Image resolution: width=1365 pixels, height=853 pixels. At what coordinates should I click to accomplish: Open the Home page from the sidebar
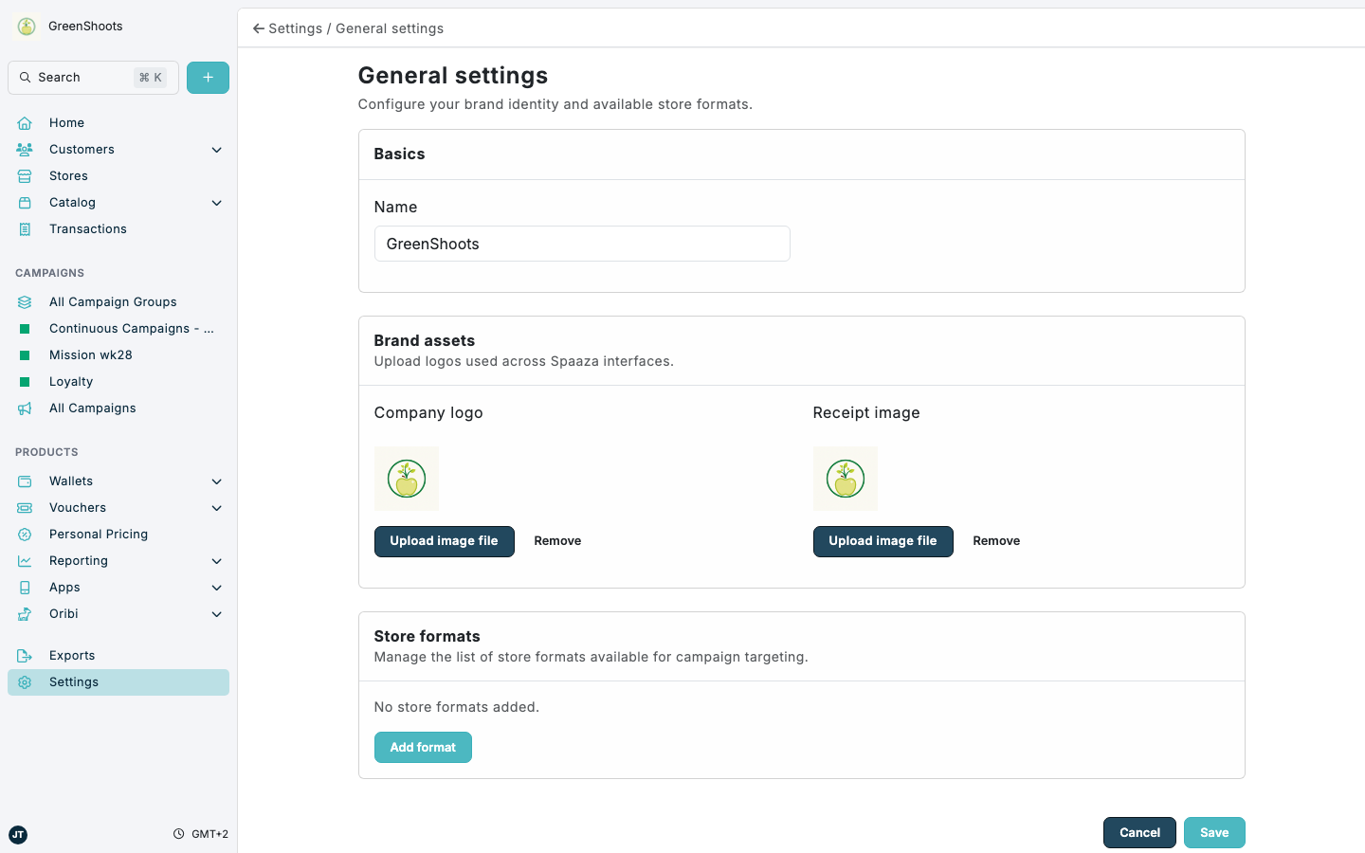[x=66, y=122]
